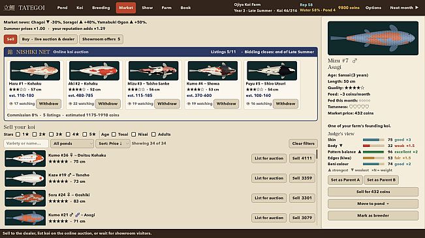The image size is (425, 238).
Task: Check the Nisai age filter
Action: point(134,135)
